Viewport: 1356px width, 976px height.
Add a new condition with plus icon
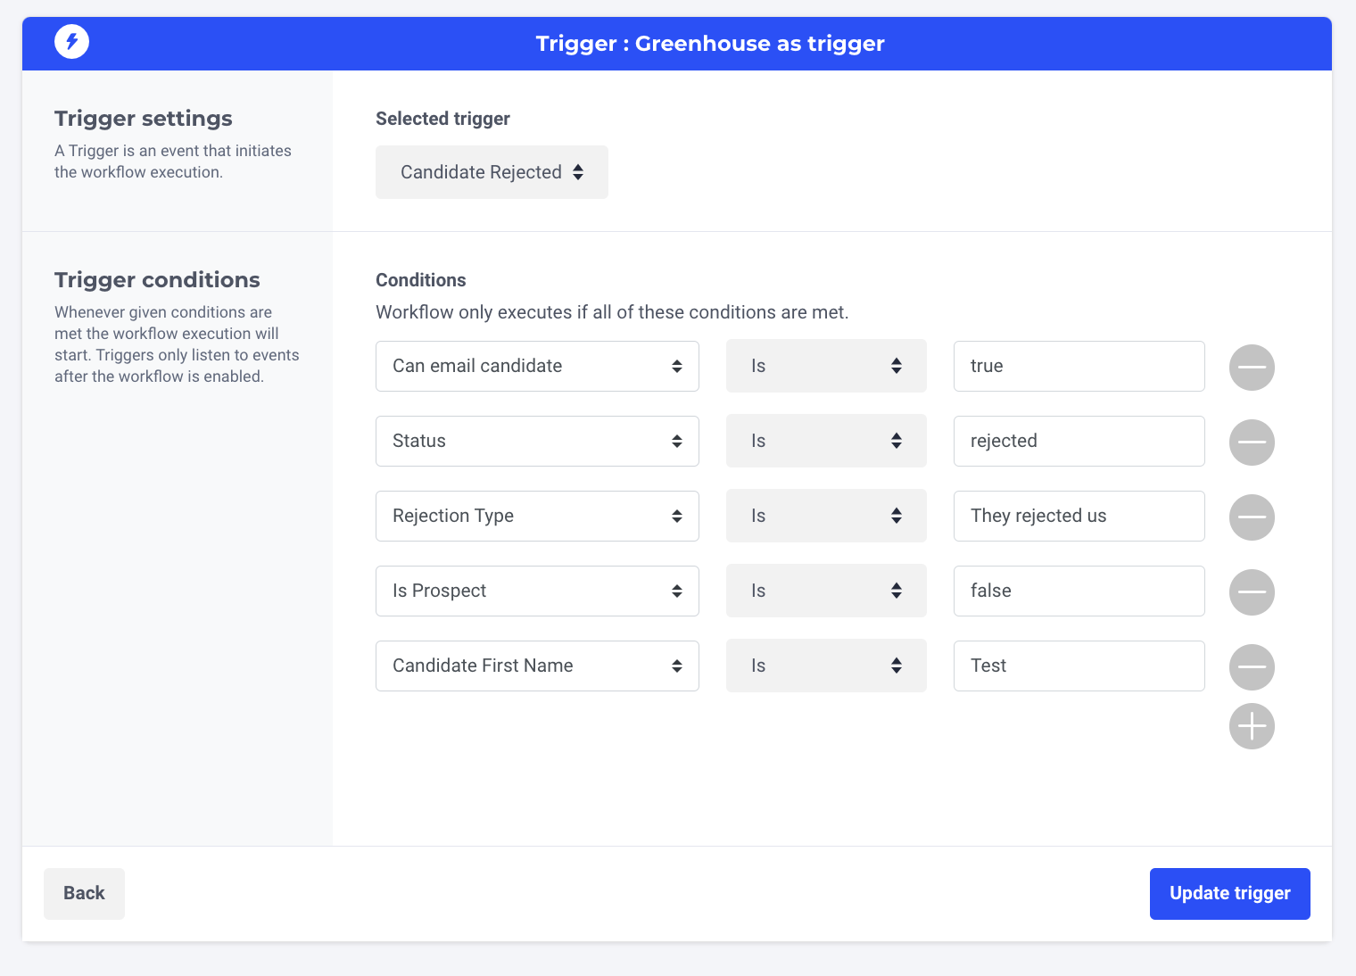pyautogui.click(x=1252, y=726)
